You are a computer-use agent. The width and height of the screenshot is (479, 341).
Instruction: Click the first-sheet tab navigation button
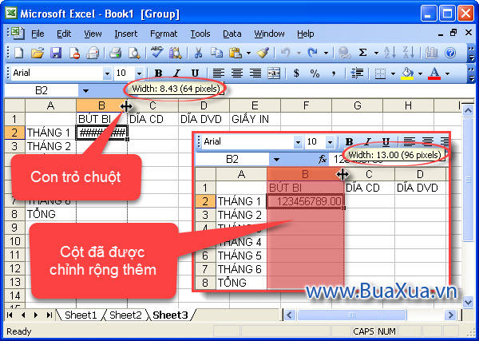coord(10,315)
